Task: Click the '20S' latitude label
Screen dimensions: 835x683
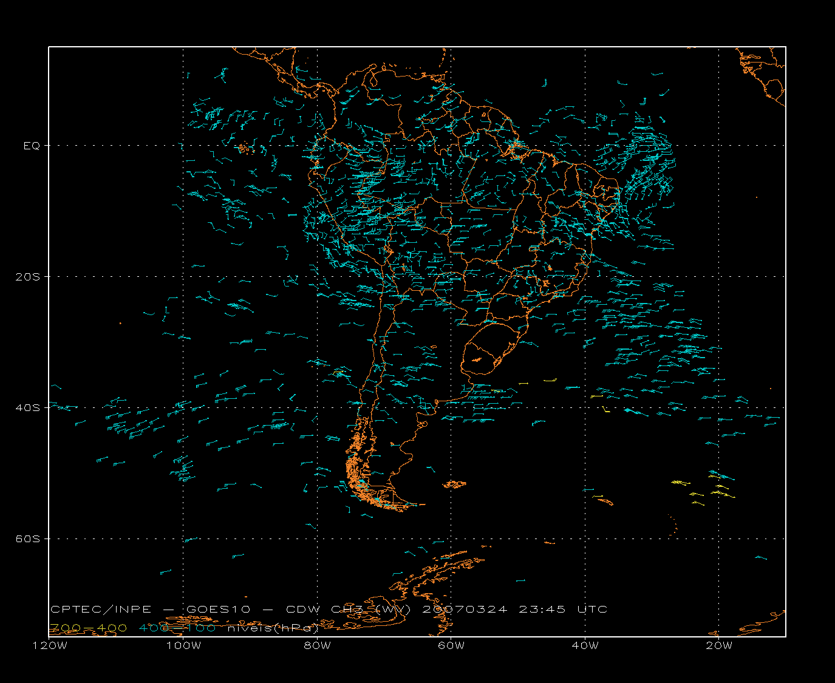Action: click(x=27, y=277)
